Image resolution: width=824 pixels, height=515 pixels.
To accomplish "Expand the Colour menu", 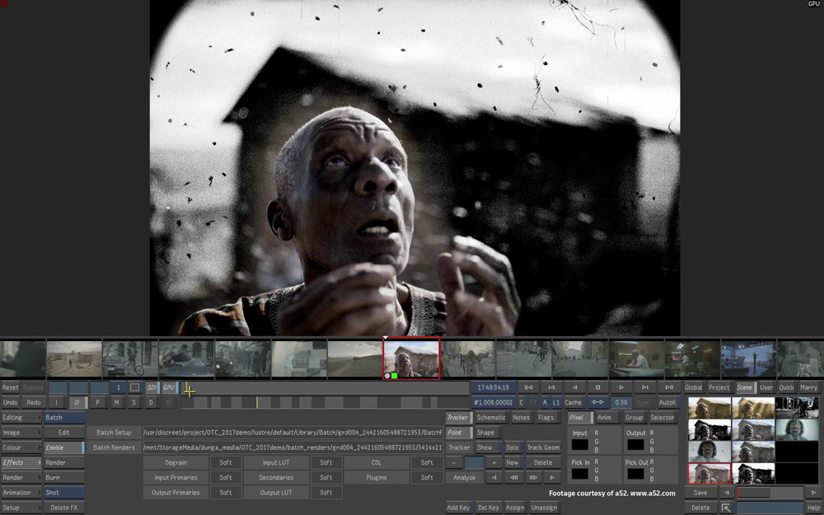I will [21, 447].
